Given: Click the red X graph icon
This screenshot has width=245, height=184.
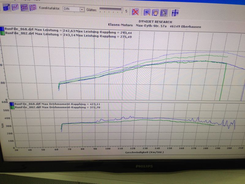Looking at the screenshot, I should tap(135, 12).
